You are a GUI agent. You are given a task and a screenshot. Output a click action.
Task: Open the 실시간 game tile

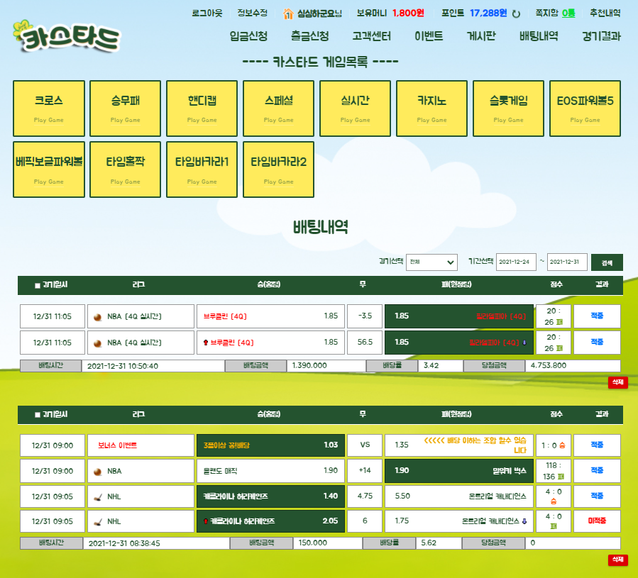[356, 109]
